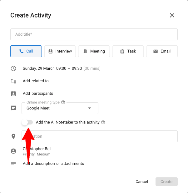The image size is (188, 193).
Task: Open the Online meeting type help icon
Action: coord(63,102)
